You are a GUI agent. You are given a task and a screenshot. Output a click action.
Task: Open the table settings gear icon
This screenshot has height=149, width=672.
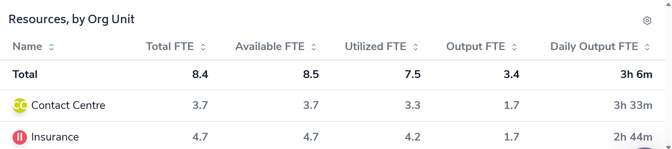click(647, 21)
